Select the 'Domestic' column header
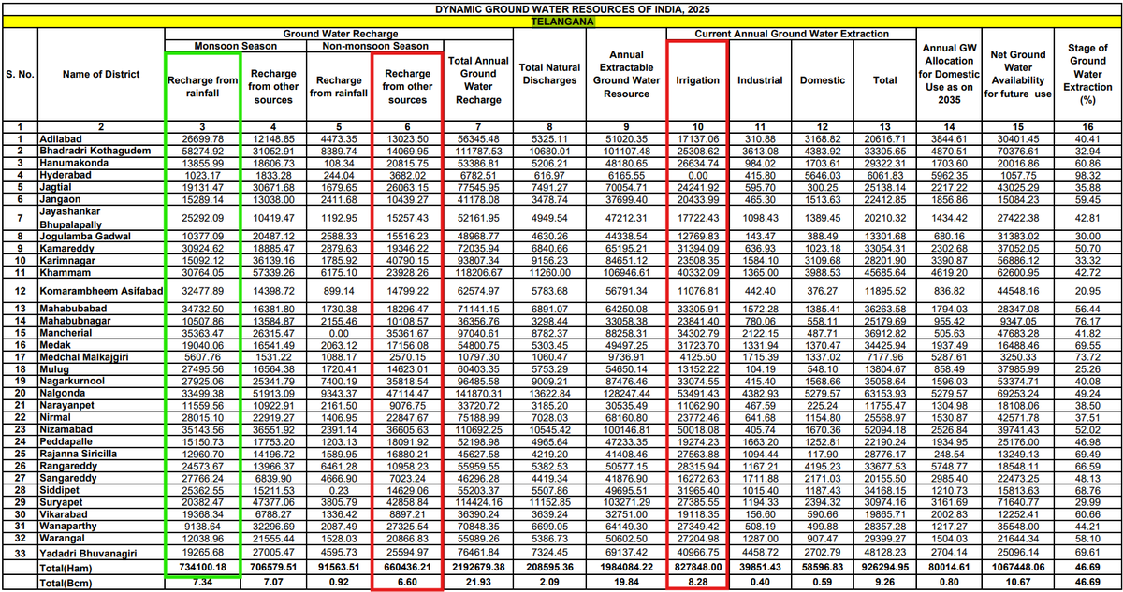The width and height of the screenshot is (1123, 592). click(822, 80)
